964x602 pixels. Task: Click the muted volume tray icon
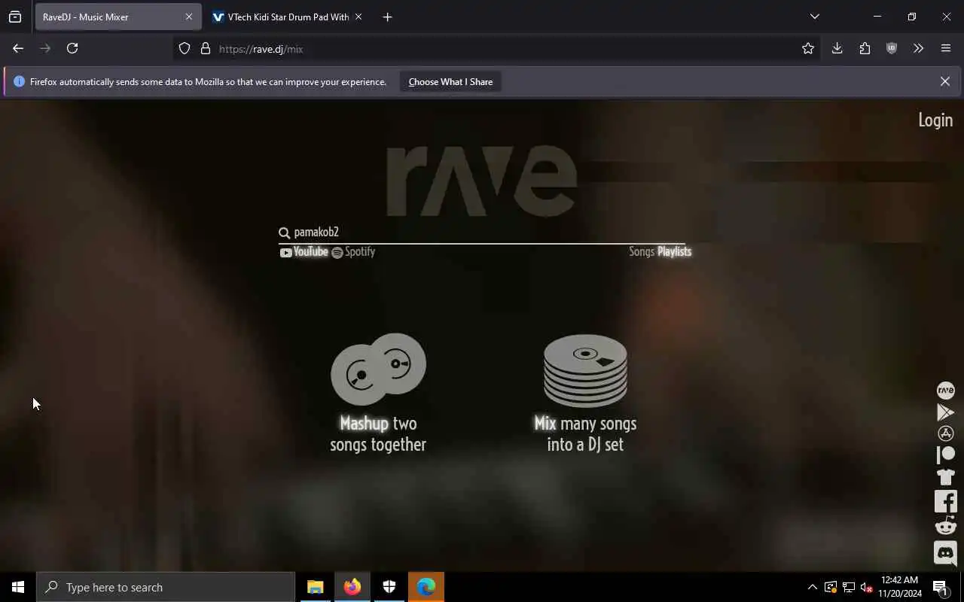866,587
